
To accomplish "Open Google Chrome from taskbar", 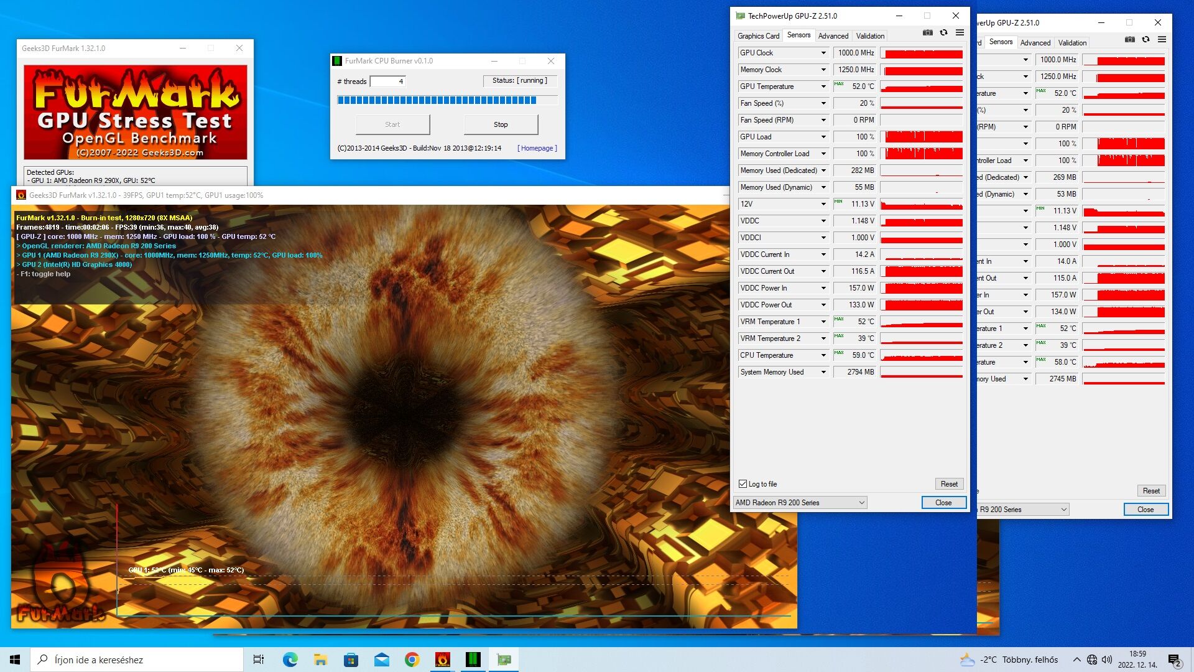I will coord(412,660).
